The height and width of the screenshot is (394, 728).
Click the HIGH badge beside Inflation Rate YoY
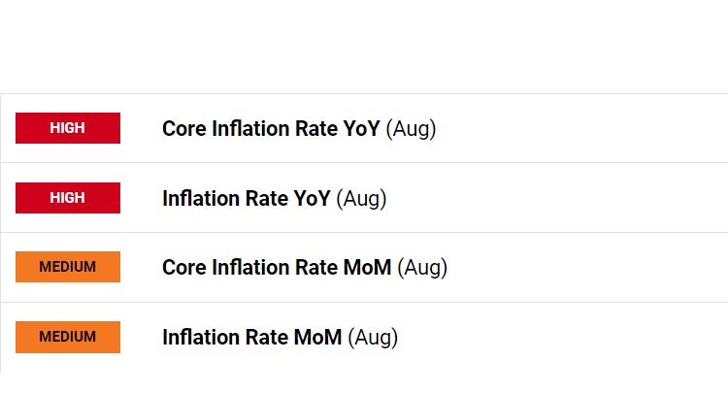pyautogui.click(x=68, y=198)
